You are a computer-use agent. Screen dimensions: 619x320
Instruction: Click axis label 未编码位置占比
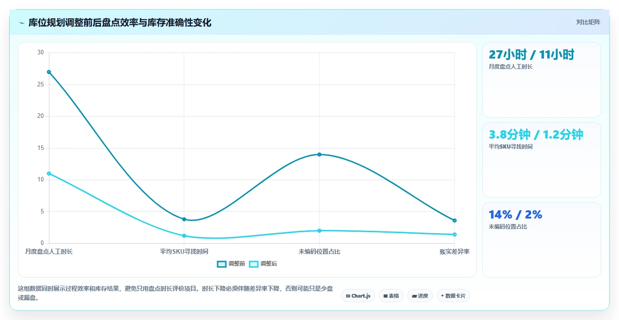click(x=320, y=251)
